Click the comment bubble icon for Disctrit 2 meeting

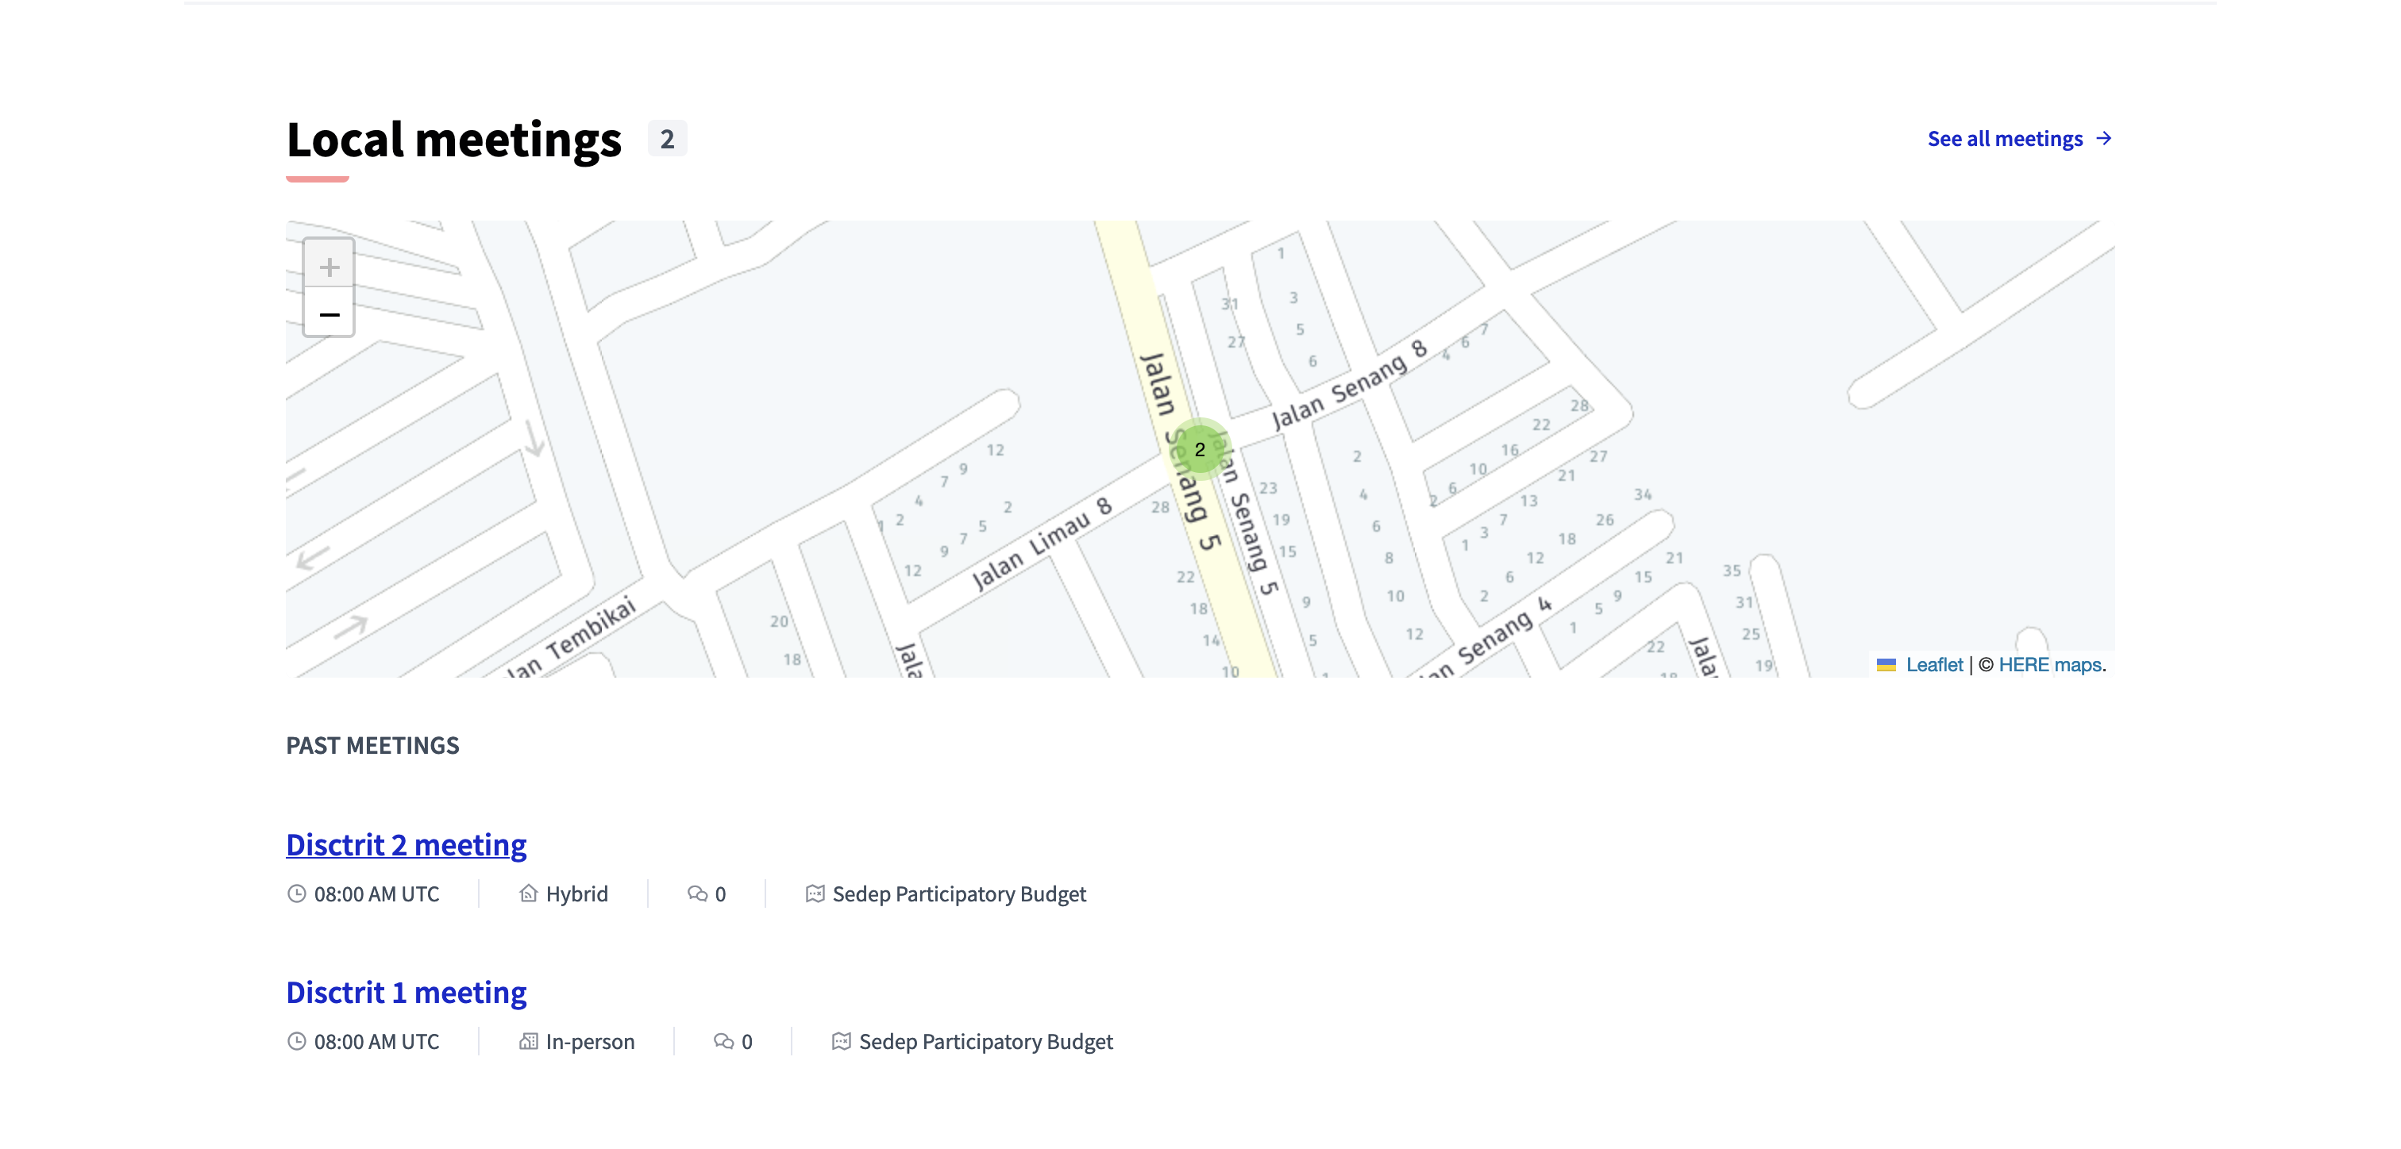tap(696, 893)
